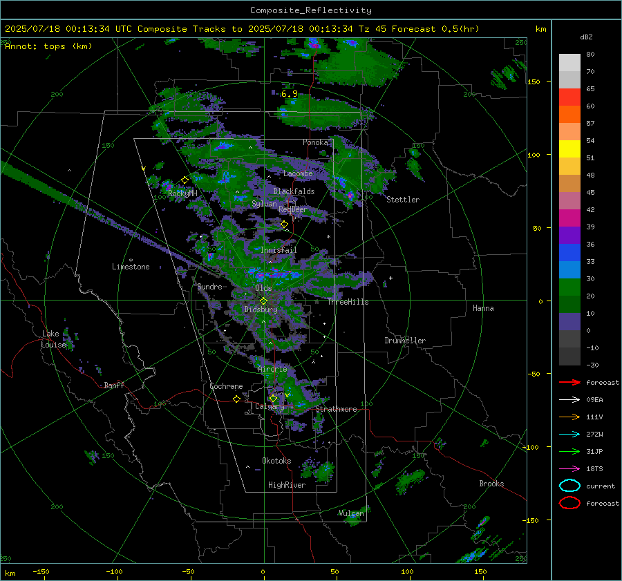Click the green 30 dBZ color swatch
The height and width of the screenshot is (581, 622).
tap(569, 287)
